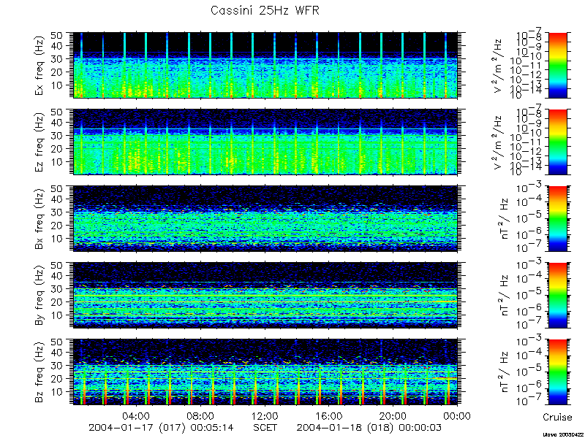The height and width of the screenshot is (438, 585).
Task: Click the 16:00 time axis label
Action: [x=329, y=416]
